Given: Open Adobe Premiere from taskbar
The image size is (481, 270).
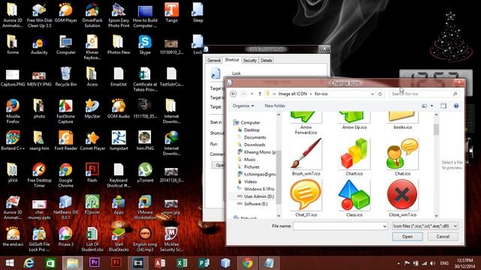Looking at the screenshot, I should click(94, 263).
